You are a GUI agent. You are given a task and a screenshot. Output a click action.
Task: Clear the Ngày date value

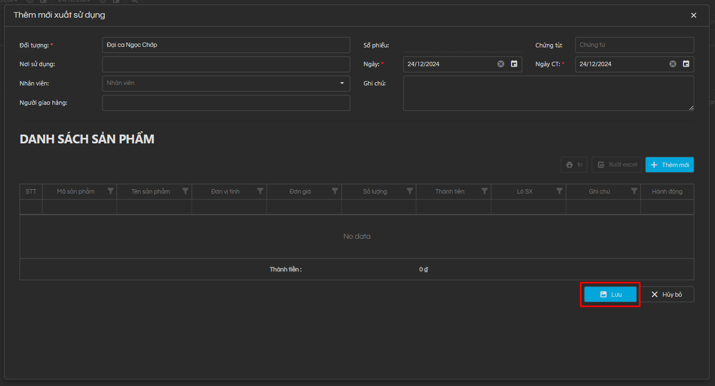501,64
